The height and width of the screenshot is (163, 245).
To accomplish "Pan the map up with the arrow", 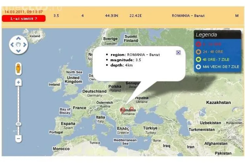I will click(18, 38).
